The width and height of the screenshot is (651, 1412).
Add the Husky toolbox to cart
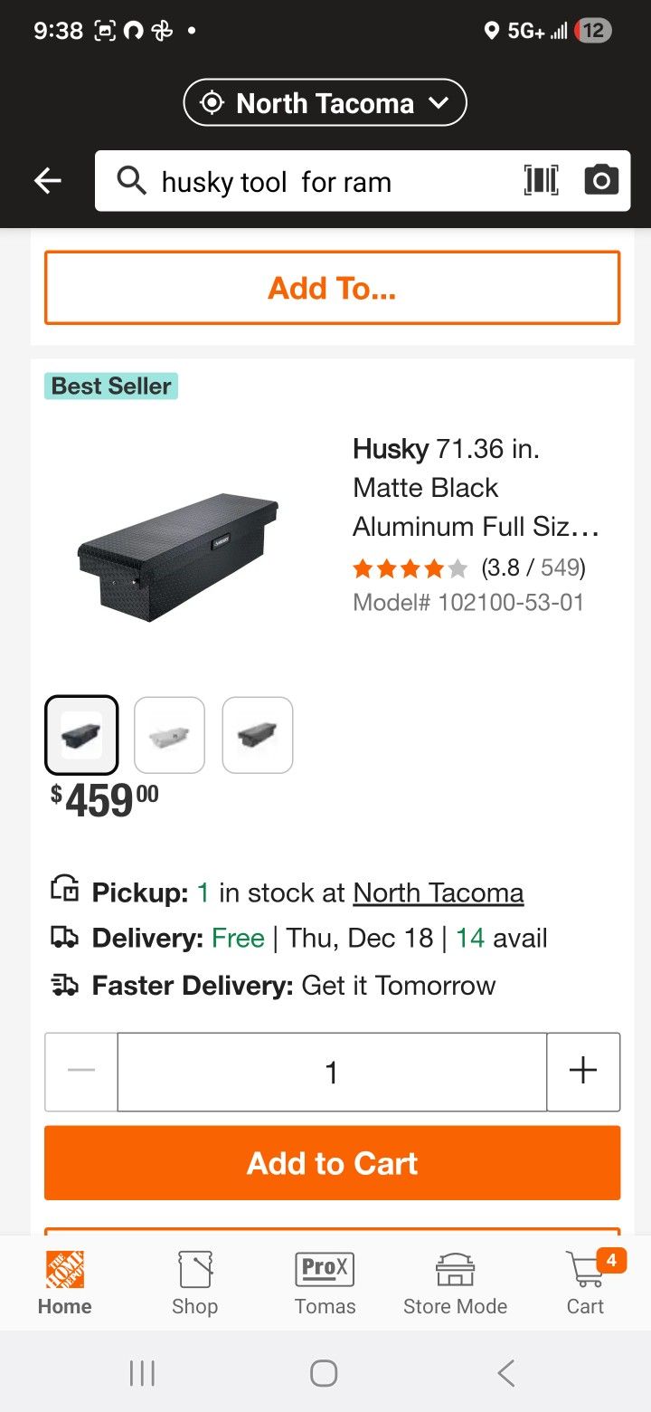[x=332, y=1163]
